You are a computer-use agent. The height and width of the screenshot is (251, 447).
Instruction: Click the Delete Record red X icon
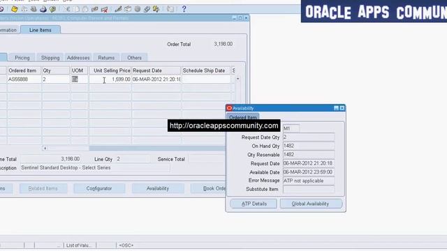(104, 9)
